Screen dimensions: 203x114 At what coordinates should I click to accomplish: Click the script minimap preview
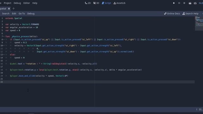199,23
